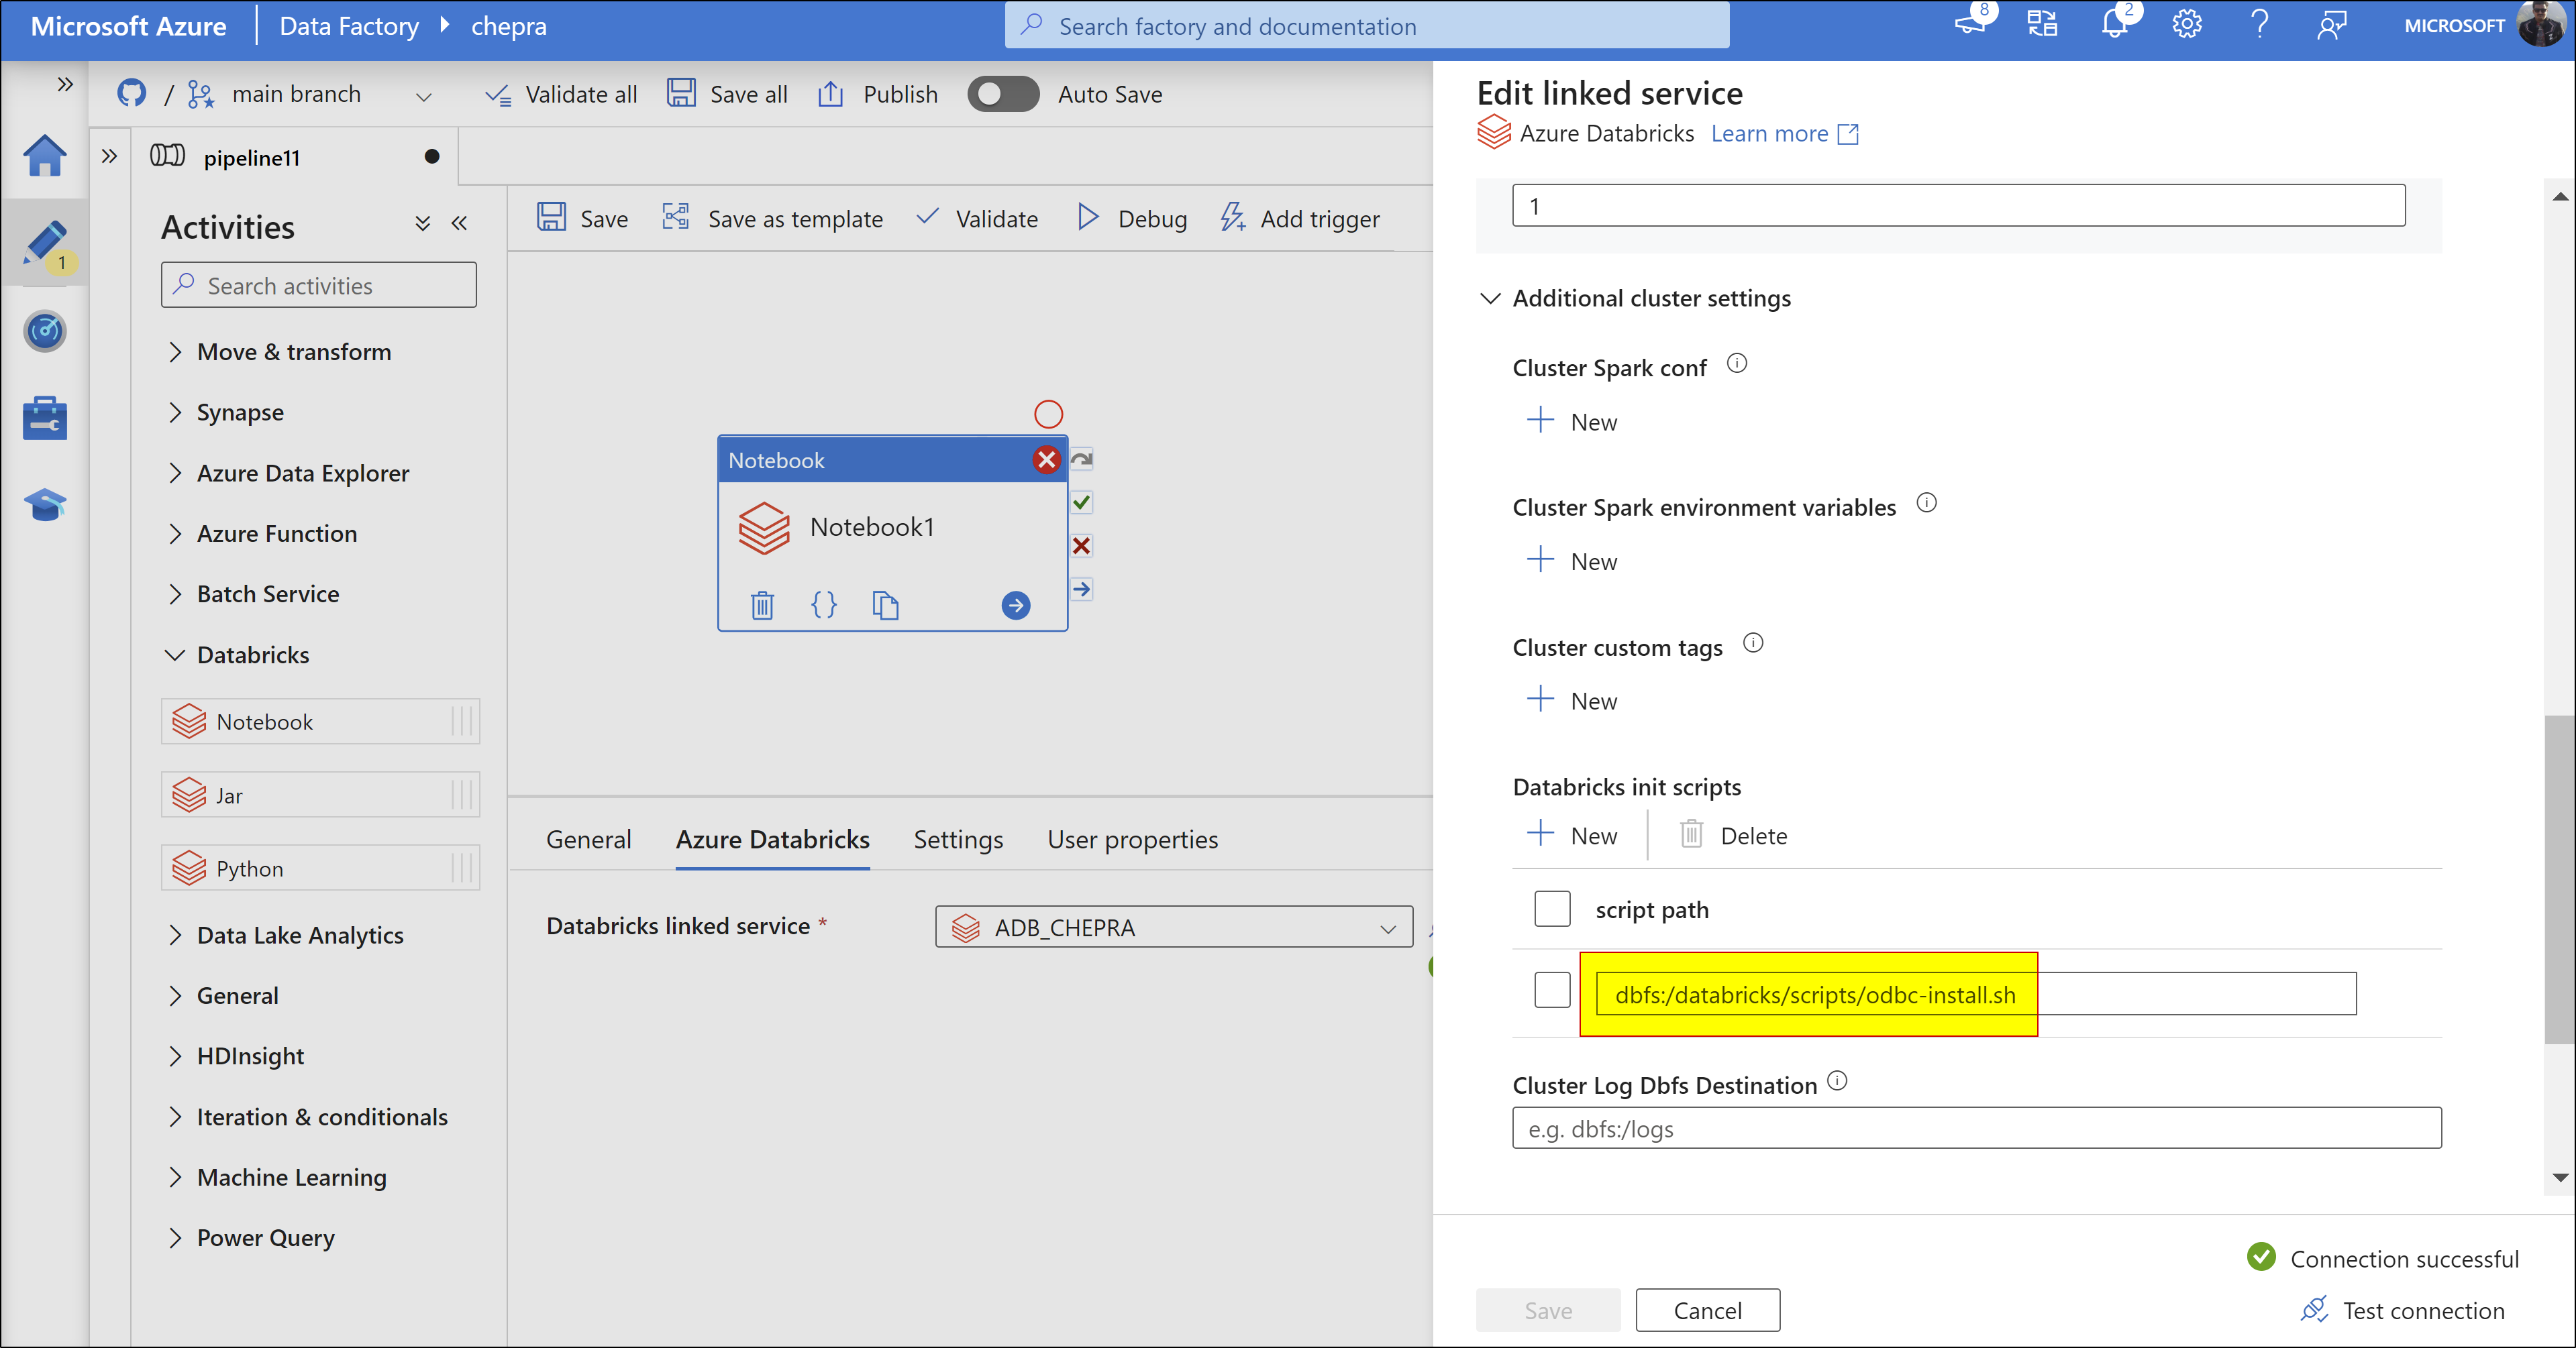This screenshot has height=1348, width=2576.
Task: Select the red failure dependency connector
Action: coord(1081,546)
